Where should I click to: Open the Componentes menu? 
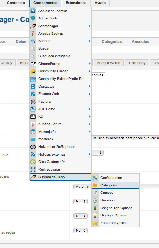45,3
